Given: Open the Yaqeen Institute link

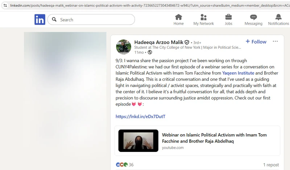Looking at the screenshot, I should [238, 73].
